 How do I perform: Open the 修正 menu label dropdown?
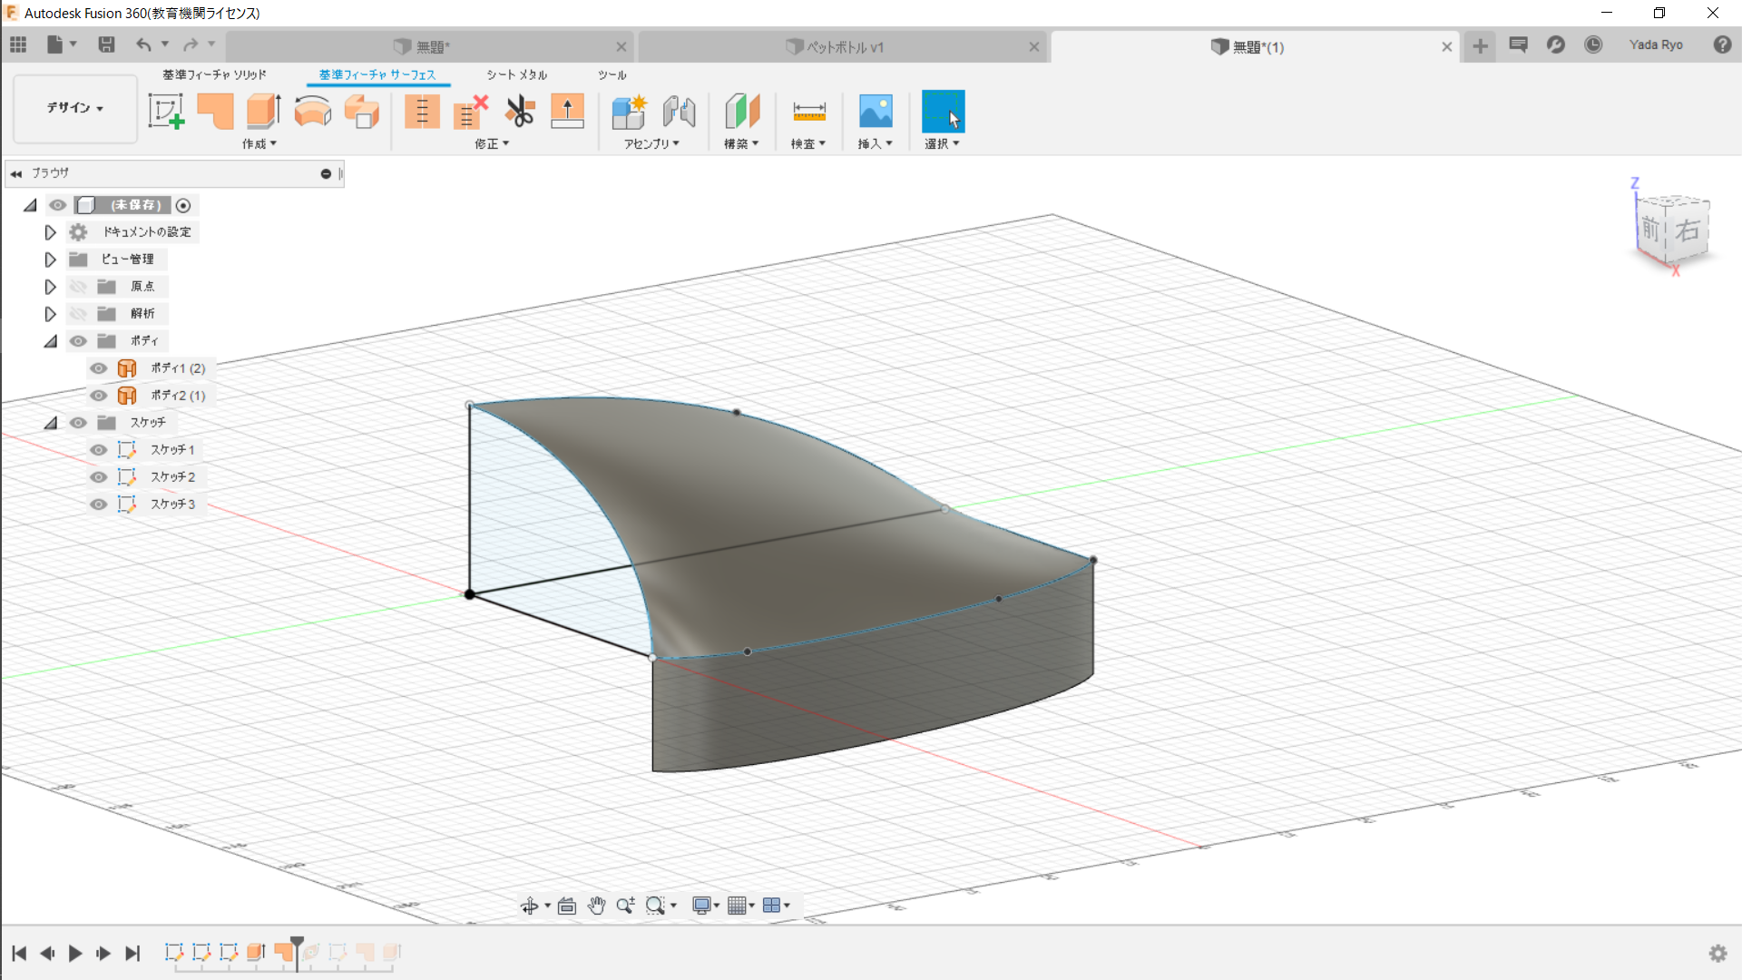point(492,143)
